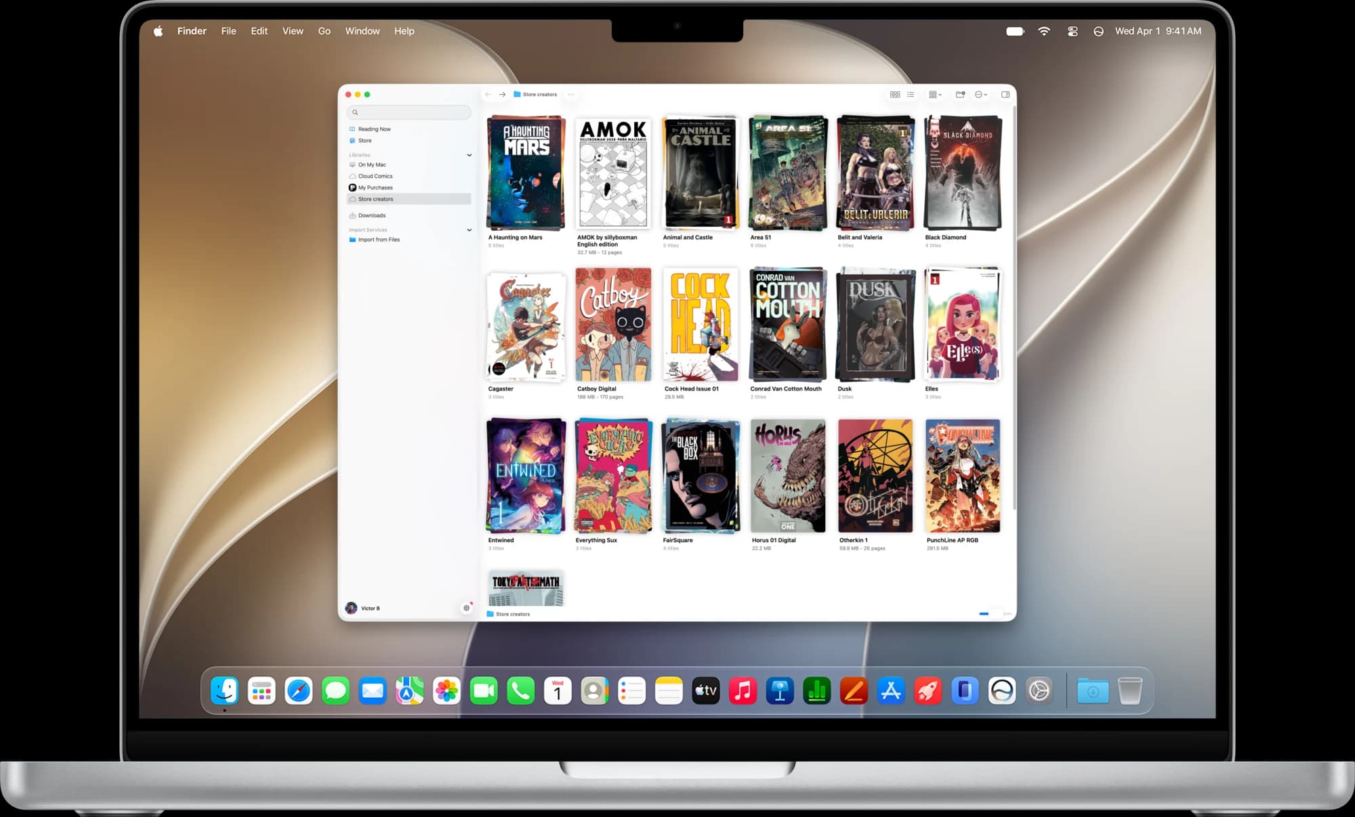Toggle the right inspector sidebar panel

1005,95
